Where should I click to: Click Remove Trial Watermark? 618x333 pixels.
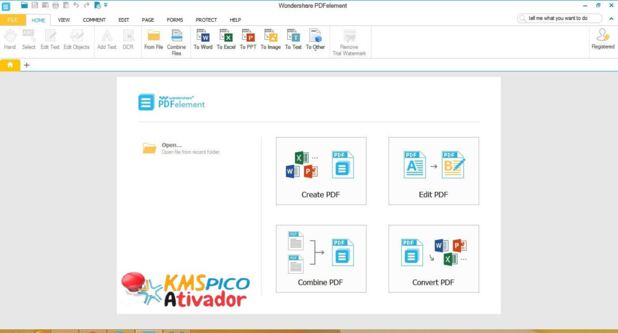(349, 42)
